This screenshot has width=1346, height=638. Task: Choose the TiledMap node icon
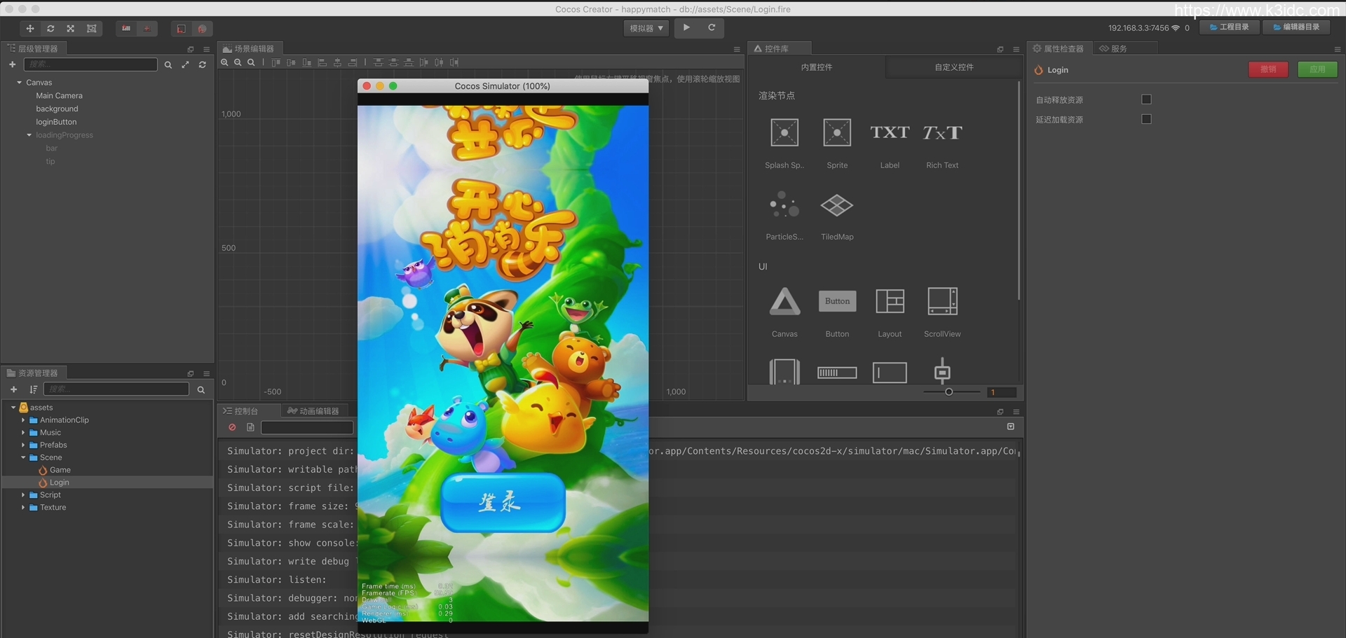coord(836,206)
